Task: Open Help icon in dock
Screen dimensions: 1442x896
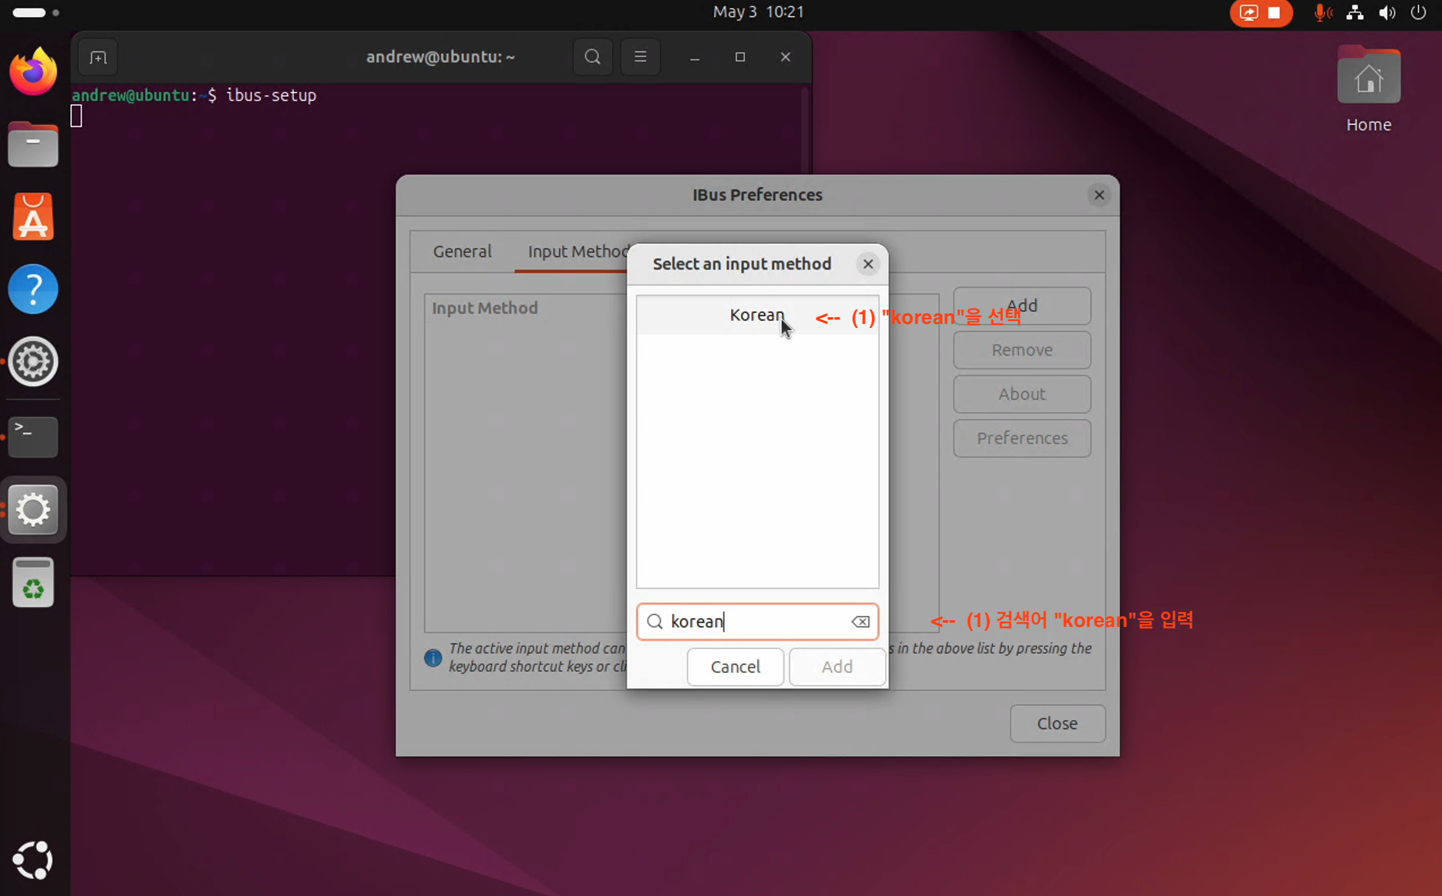Action: tap(33, 289)
